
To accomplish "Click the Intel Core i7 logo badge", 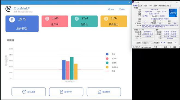I will [173, 13].
